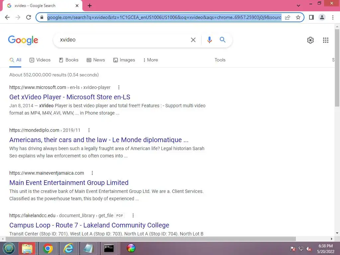Click the https://mondediplo.com breadcrumb
The image size is (340, 255).
tap(34, 130)
